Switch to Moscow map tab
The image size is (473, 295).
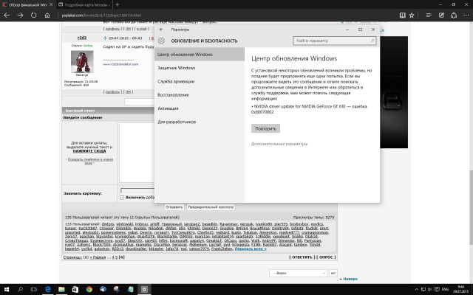pyautogui.click(x=86, y=4)
